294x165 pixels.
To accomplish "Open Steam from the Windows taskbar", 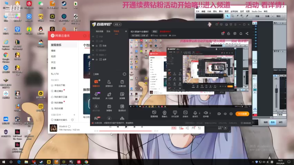I will point(41,162).
